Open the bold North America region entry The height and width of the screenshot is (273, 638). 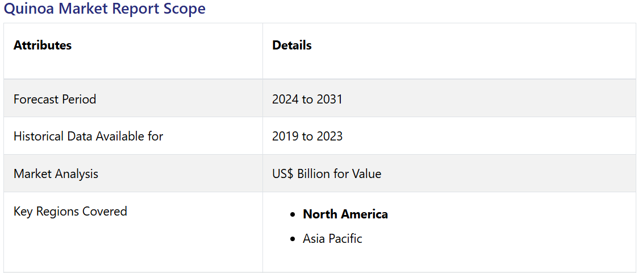point(345,214)
